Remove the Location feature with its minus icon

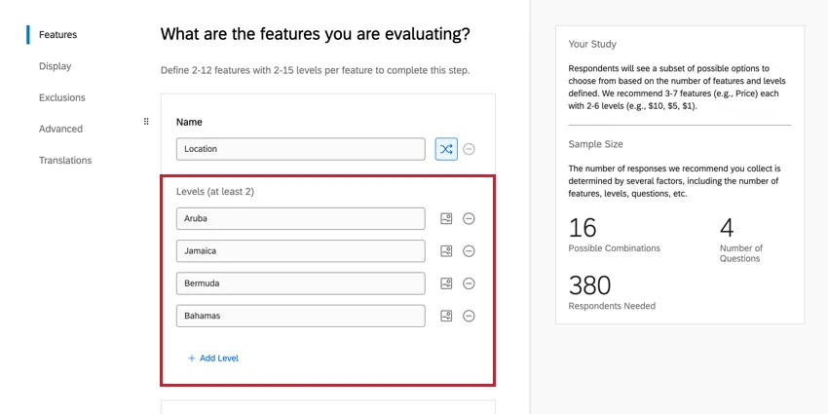(x=469, y=149)
